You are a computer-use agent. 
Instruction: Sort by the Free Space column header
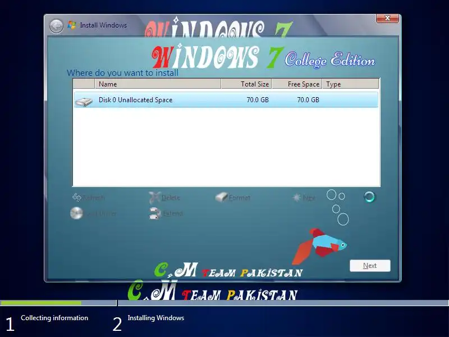(297, 84)
